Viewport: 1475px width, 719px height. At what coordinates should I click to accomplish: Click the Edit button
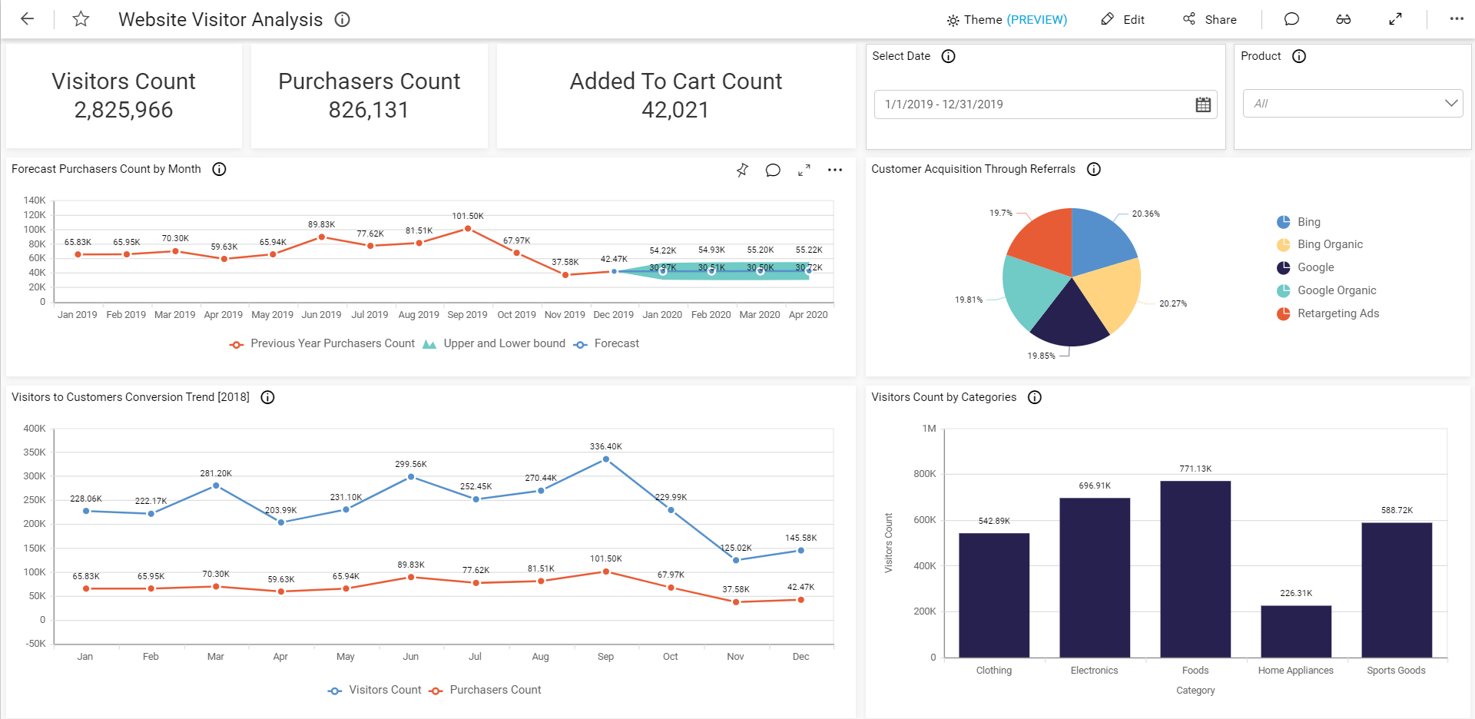pos(1123,20)
